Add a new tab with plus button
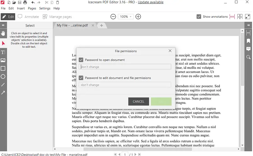Image resolution: width=253 pixels, height=156 pixels. pos(101,26)
